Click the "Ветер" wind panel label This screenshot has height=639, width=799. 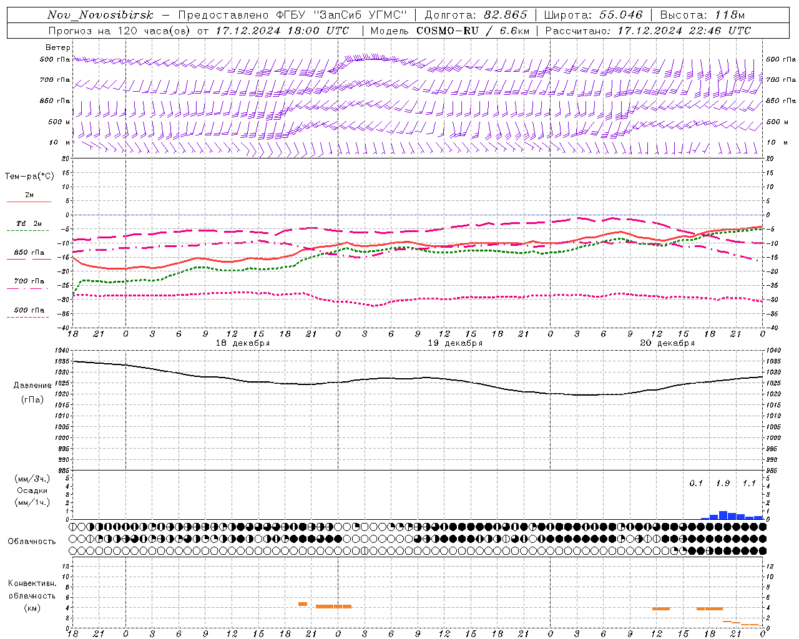[x=58, y=47]
